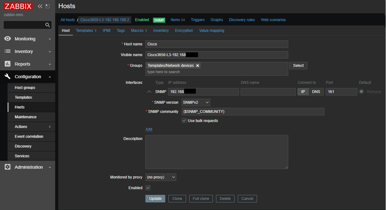Click the Inventory list icon
386x210 pixels.
click(8, 51)
